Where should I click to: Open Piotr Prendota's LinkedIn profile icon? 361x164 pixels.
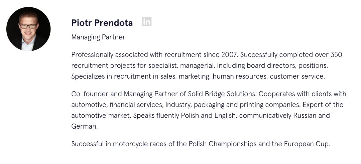[x=146, y=22]
